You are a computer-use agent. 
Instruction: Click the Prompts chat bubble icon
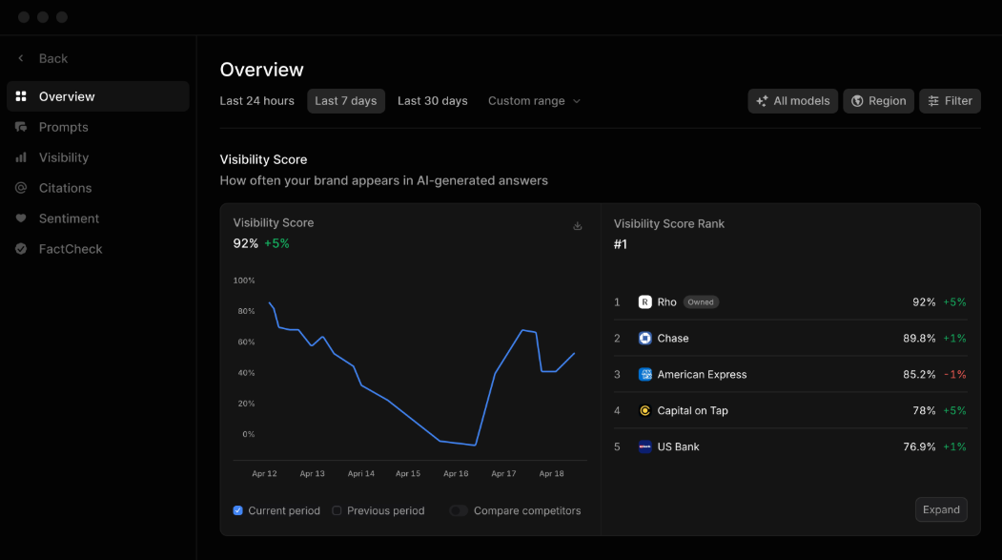click(x=21, y=127)
